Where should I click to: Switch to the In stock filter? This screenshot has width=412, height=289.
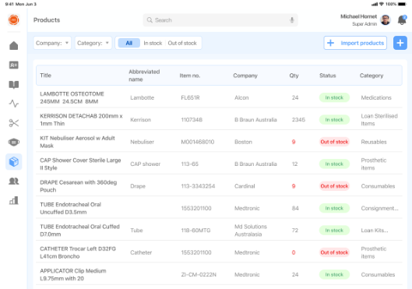coord(153,43)
